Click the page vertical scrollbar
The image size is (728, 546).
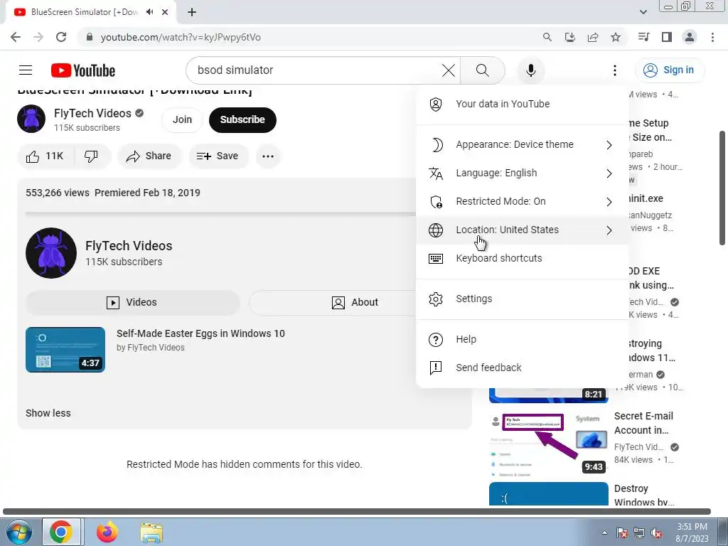click(722, 188)
